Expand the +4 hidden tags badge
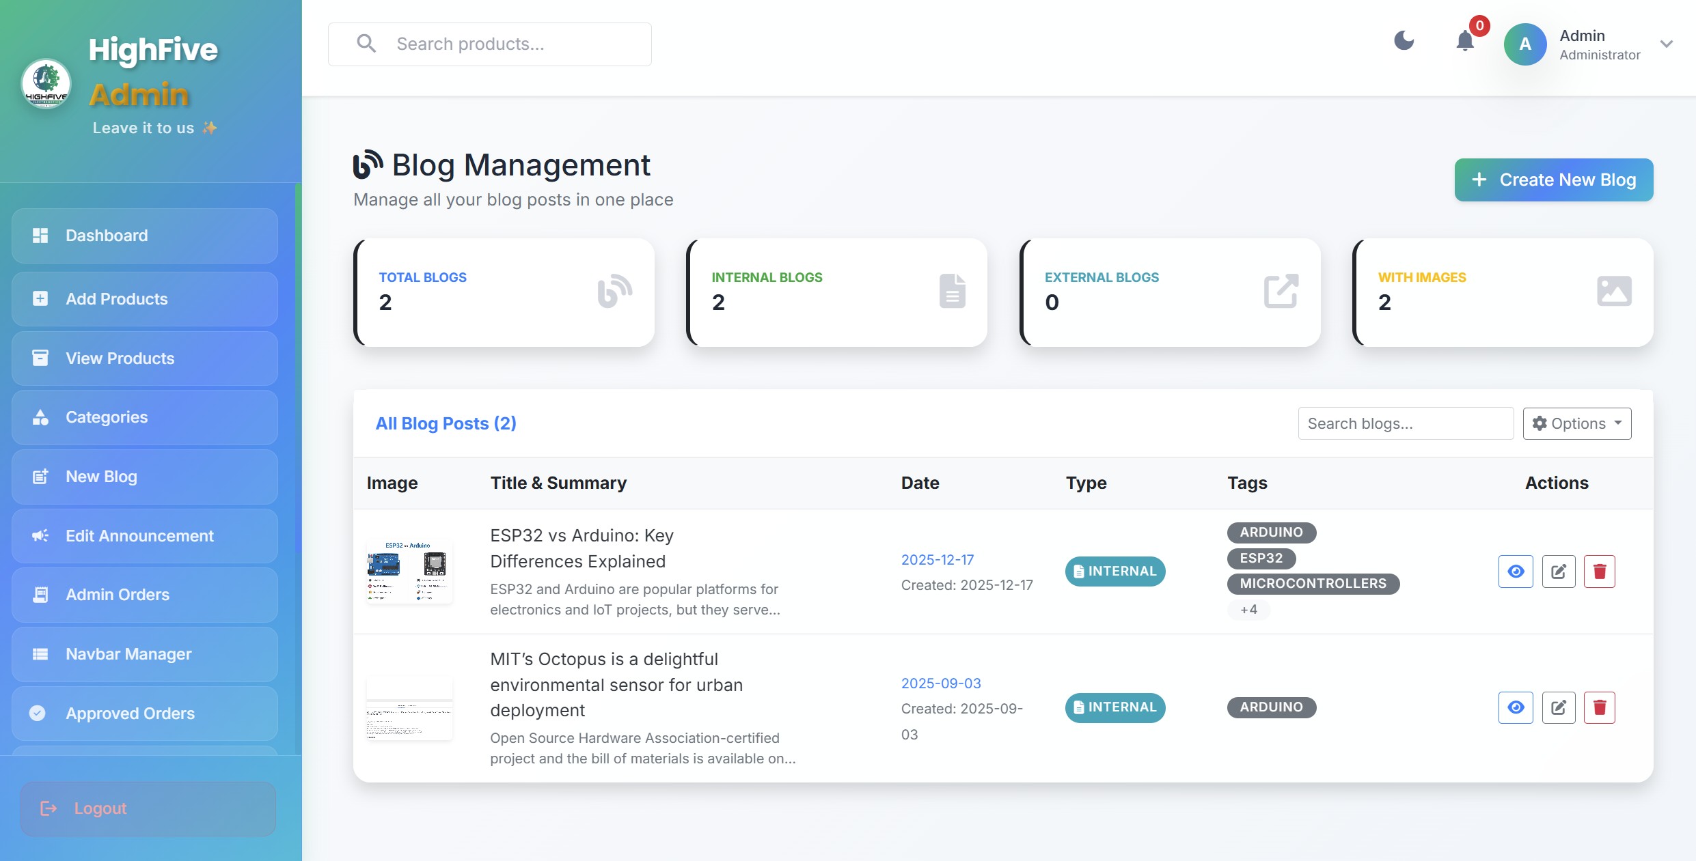 [x=1248, y=610]
